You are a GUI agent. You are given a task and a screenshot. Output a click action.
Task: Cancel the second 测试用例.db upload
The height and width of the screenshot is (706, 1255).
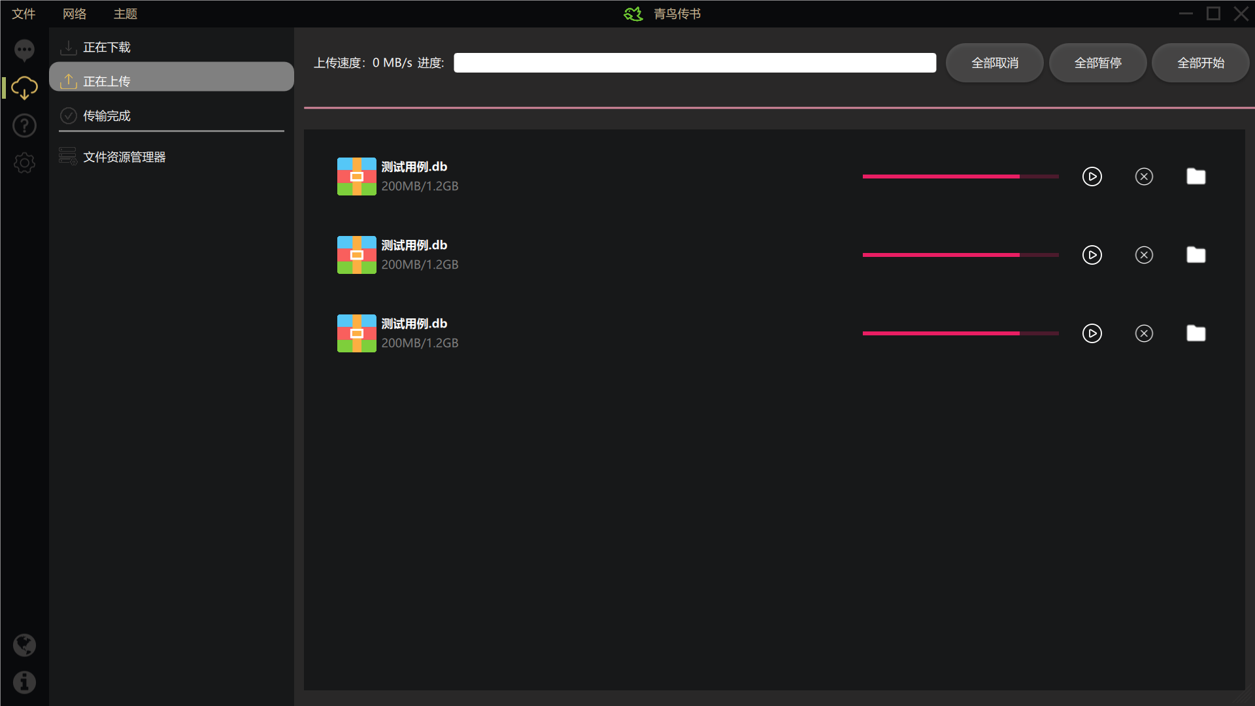[1144, 255]
